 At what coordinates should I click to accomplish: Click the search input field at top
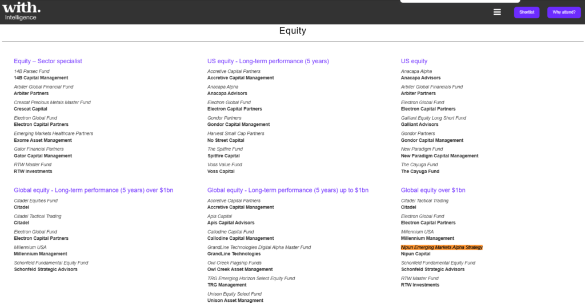click(459, 1)
